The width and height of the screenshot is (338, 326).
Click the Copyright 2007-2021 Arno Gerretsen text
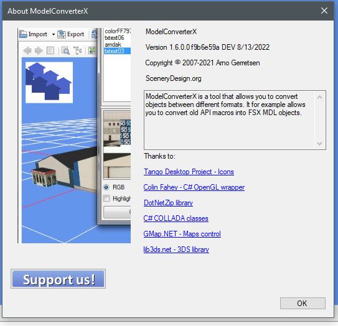202,63
